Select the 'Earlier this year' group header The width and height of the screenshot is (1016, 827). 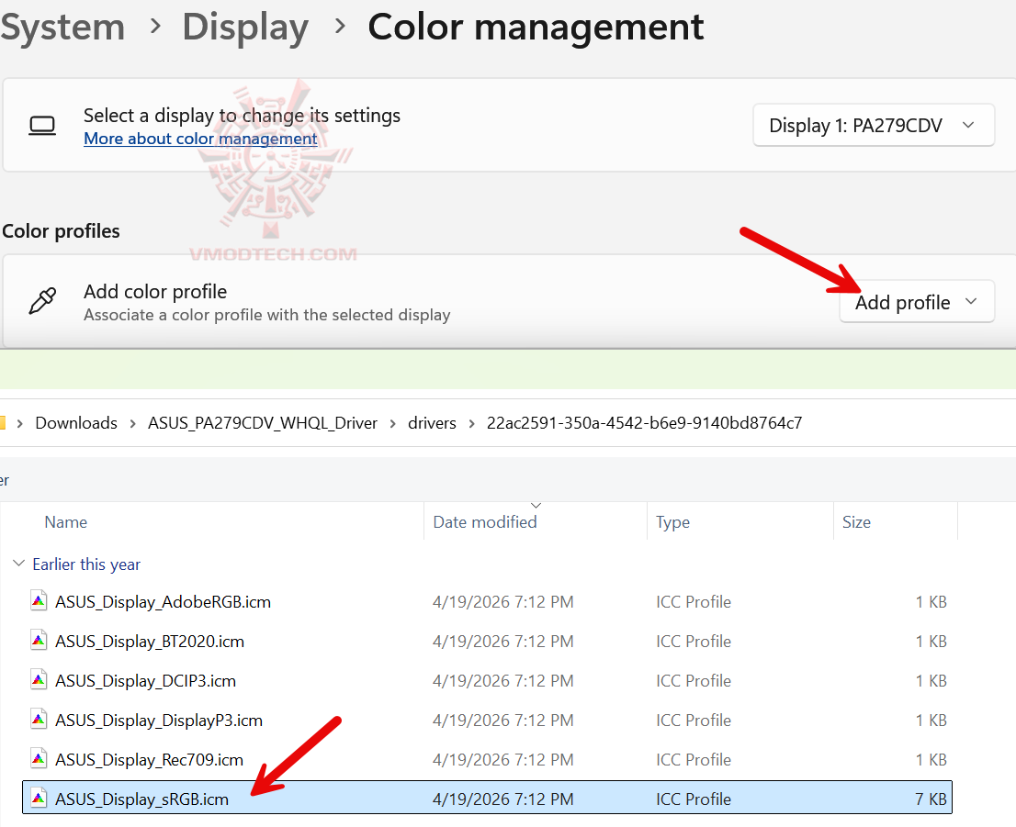tap(86, 564)
